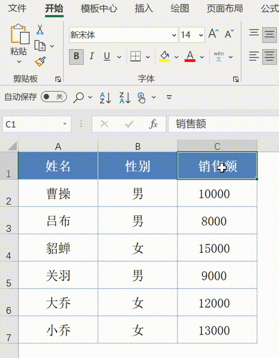Click the Cut scissors icon
This screenshot has height=358, width=279.
pyautogui.click(x=40, y=30)
